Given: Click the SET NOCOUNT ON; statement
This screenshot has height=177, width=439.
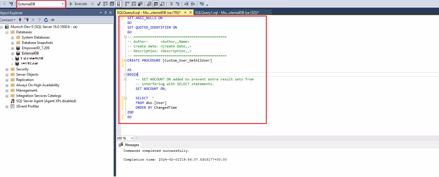Looking at the screenshot, I should point(151,89).
